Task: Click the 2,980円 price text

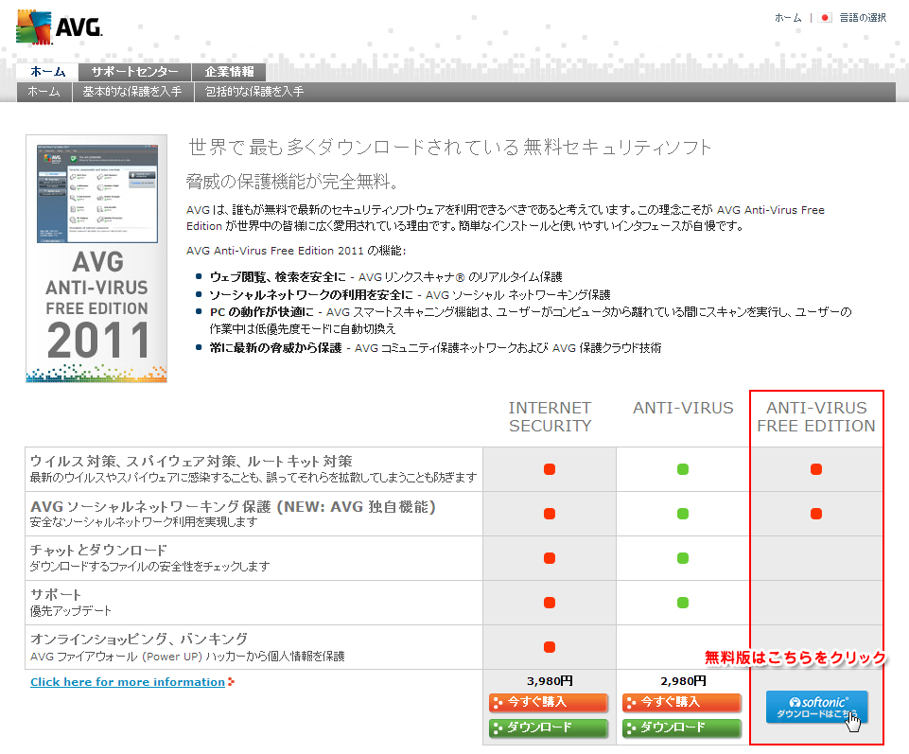Action: click(683, 681)
